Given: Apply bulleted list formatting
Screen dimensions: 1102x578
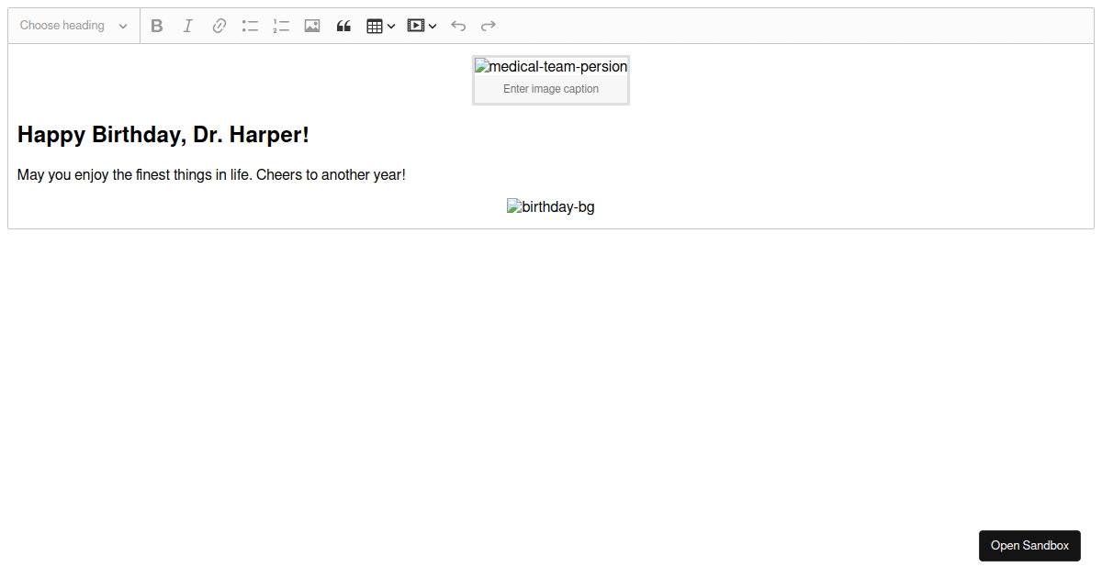Looking at the screenshot, I should coord(250,26).
